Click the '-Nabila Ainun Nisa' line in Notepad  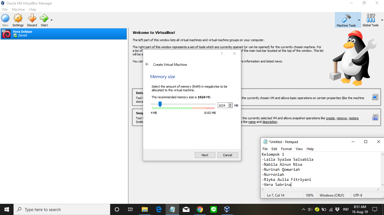(x=282, y=164)
